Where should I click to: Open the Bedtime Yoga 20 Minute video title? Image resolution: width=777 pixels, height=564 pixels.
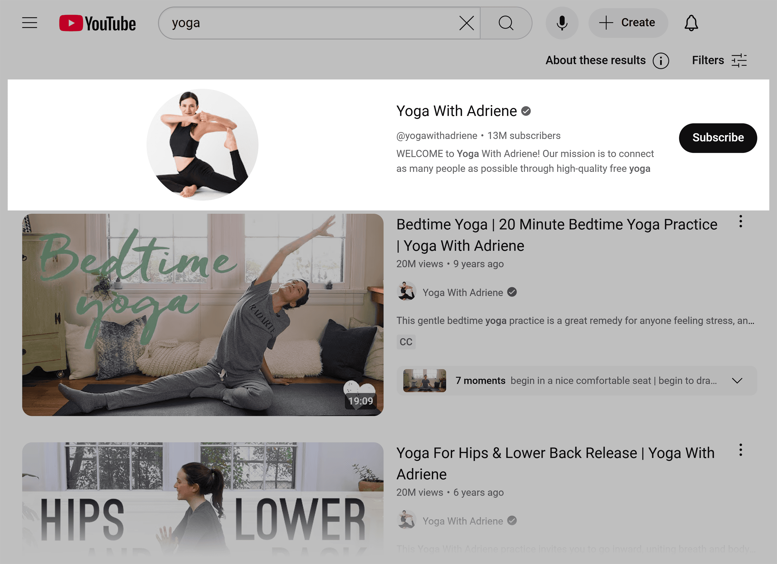pos(556,235)
